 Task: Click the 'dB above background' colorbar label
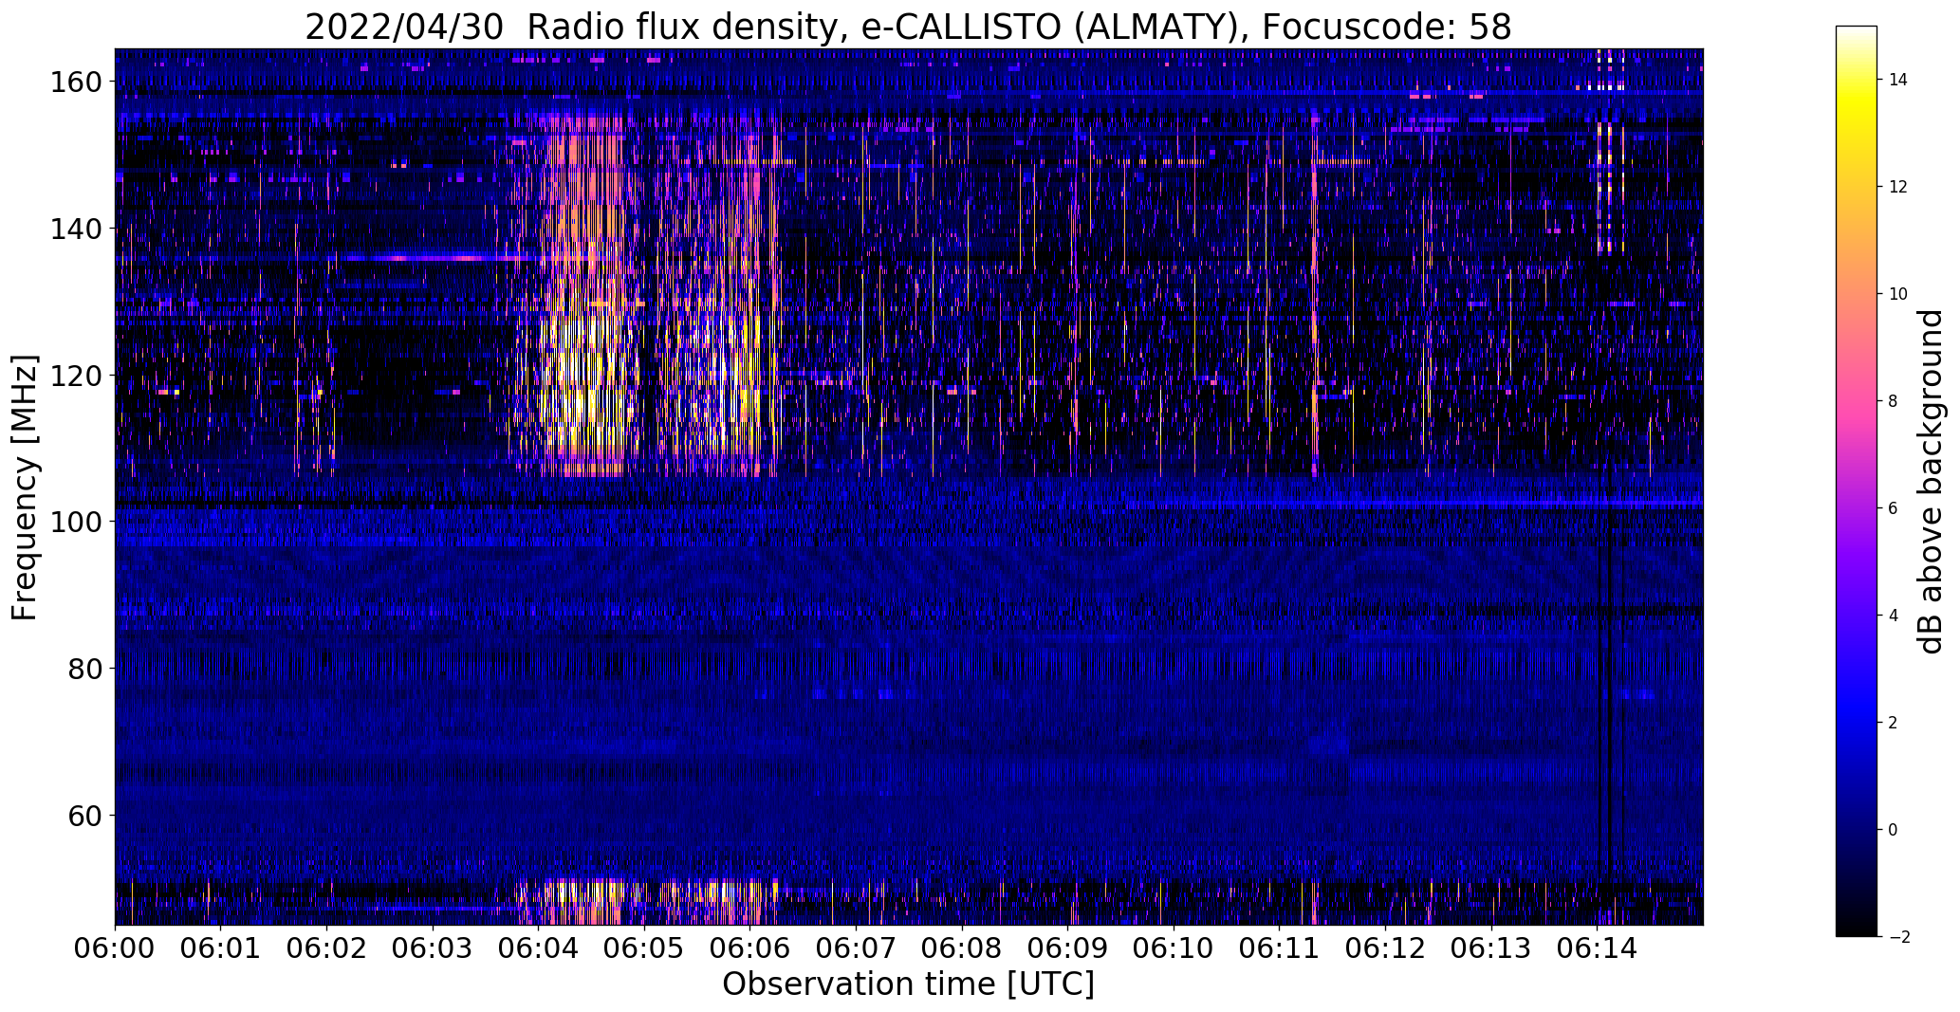[1930, 481]
